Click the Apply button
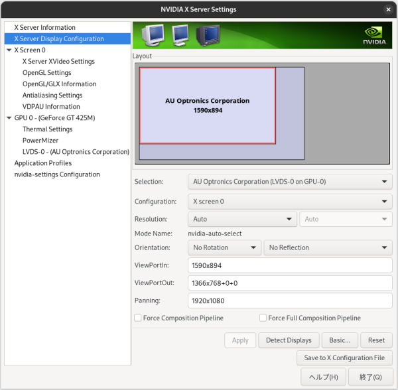The width and height of the screenshot is (398, 390). [x=240, y=340]
